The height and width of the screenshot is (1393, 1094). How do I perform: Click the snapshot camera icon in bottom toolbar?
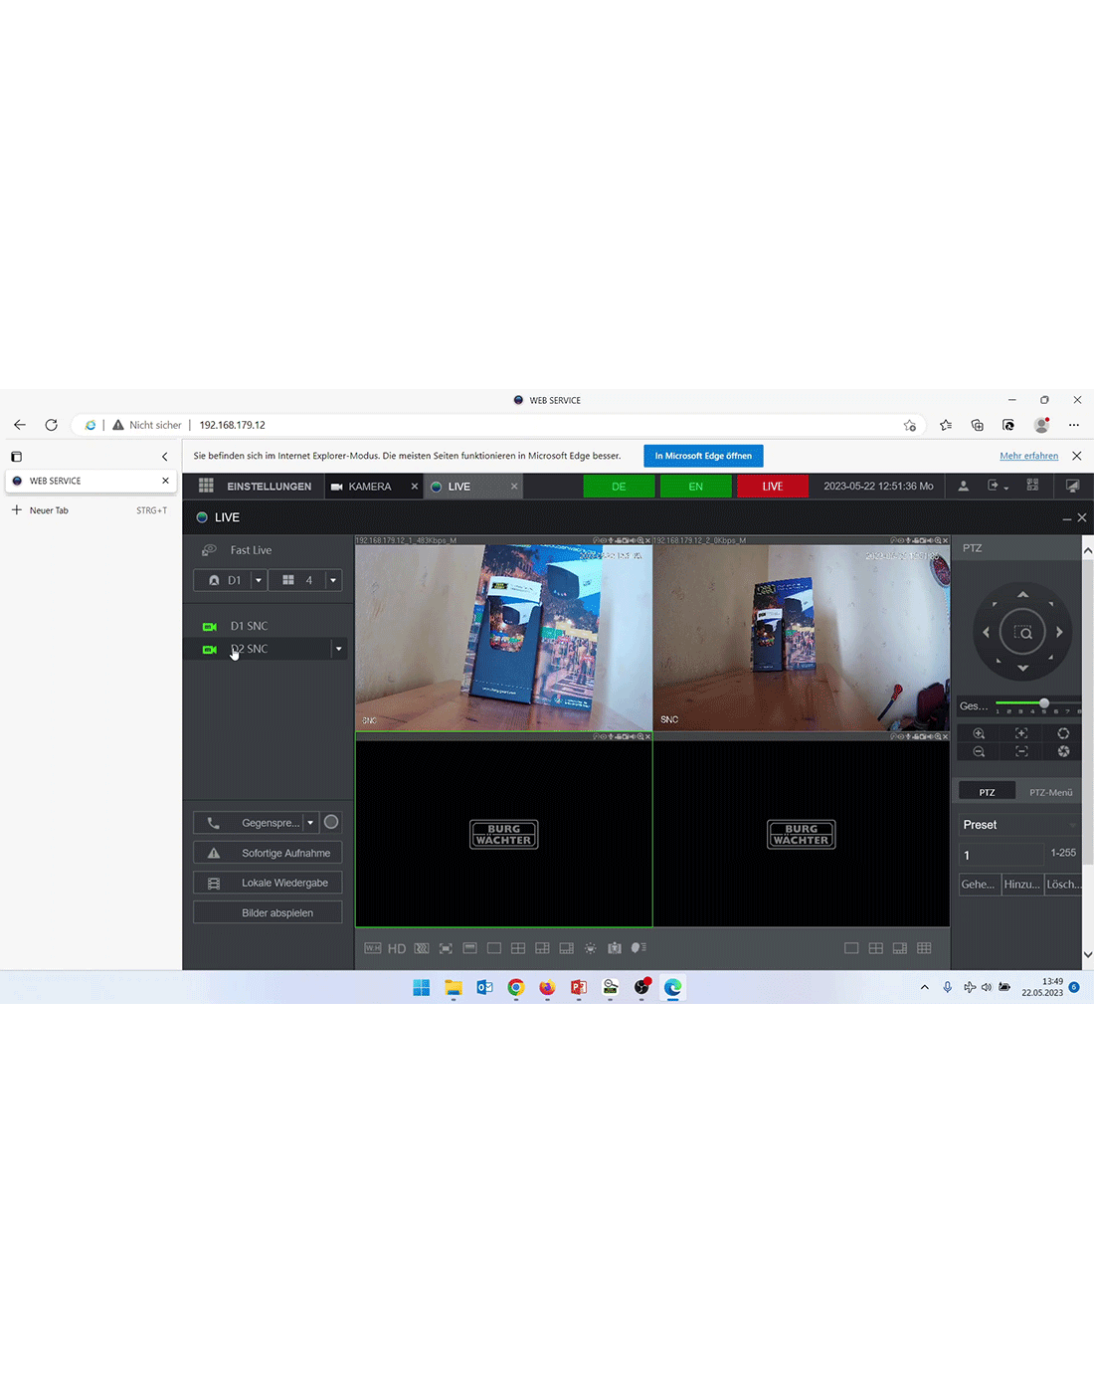[x=615, y=948]
